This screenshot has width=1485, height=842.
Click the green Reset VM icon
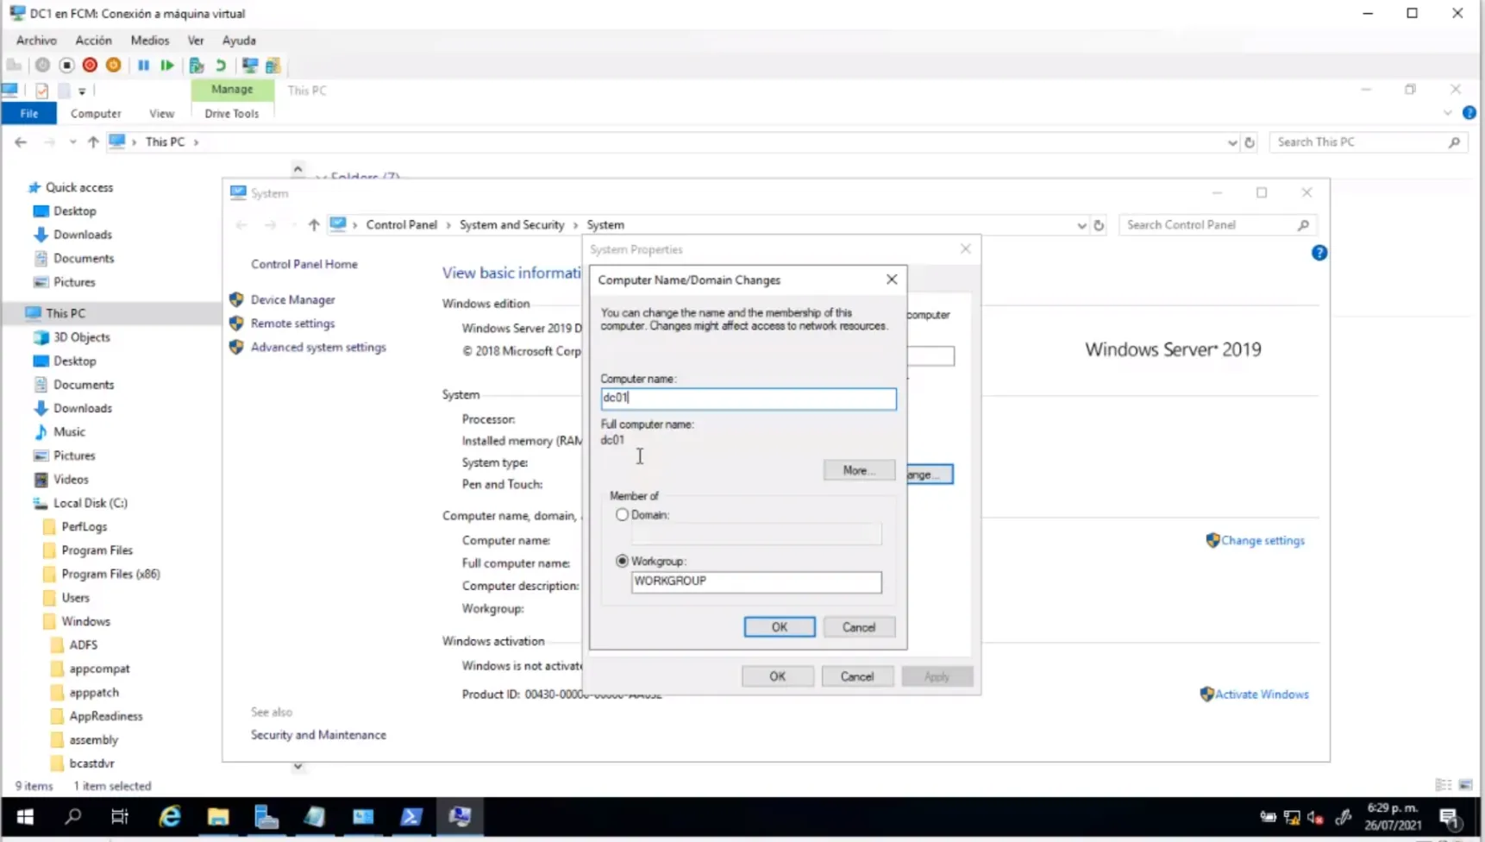pyautogui.click(x=167, y=66)
